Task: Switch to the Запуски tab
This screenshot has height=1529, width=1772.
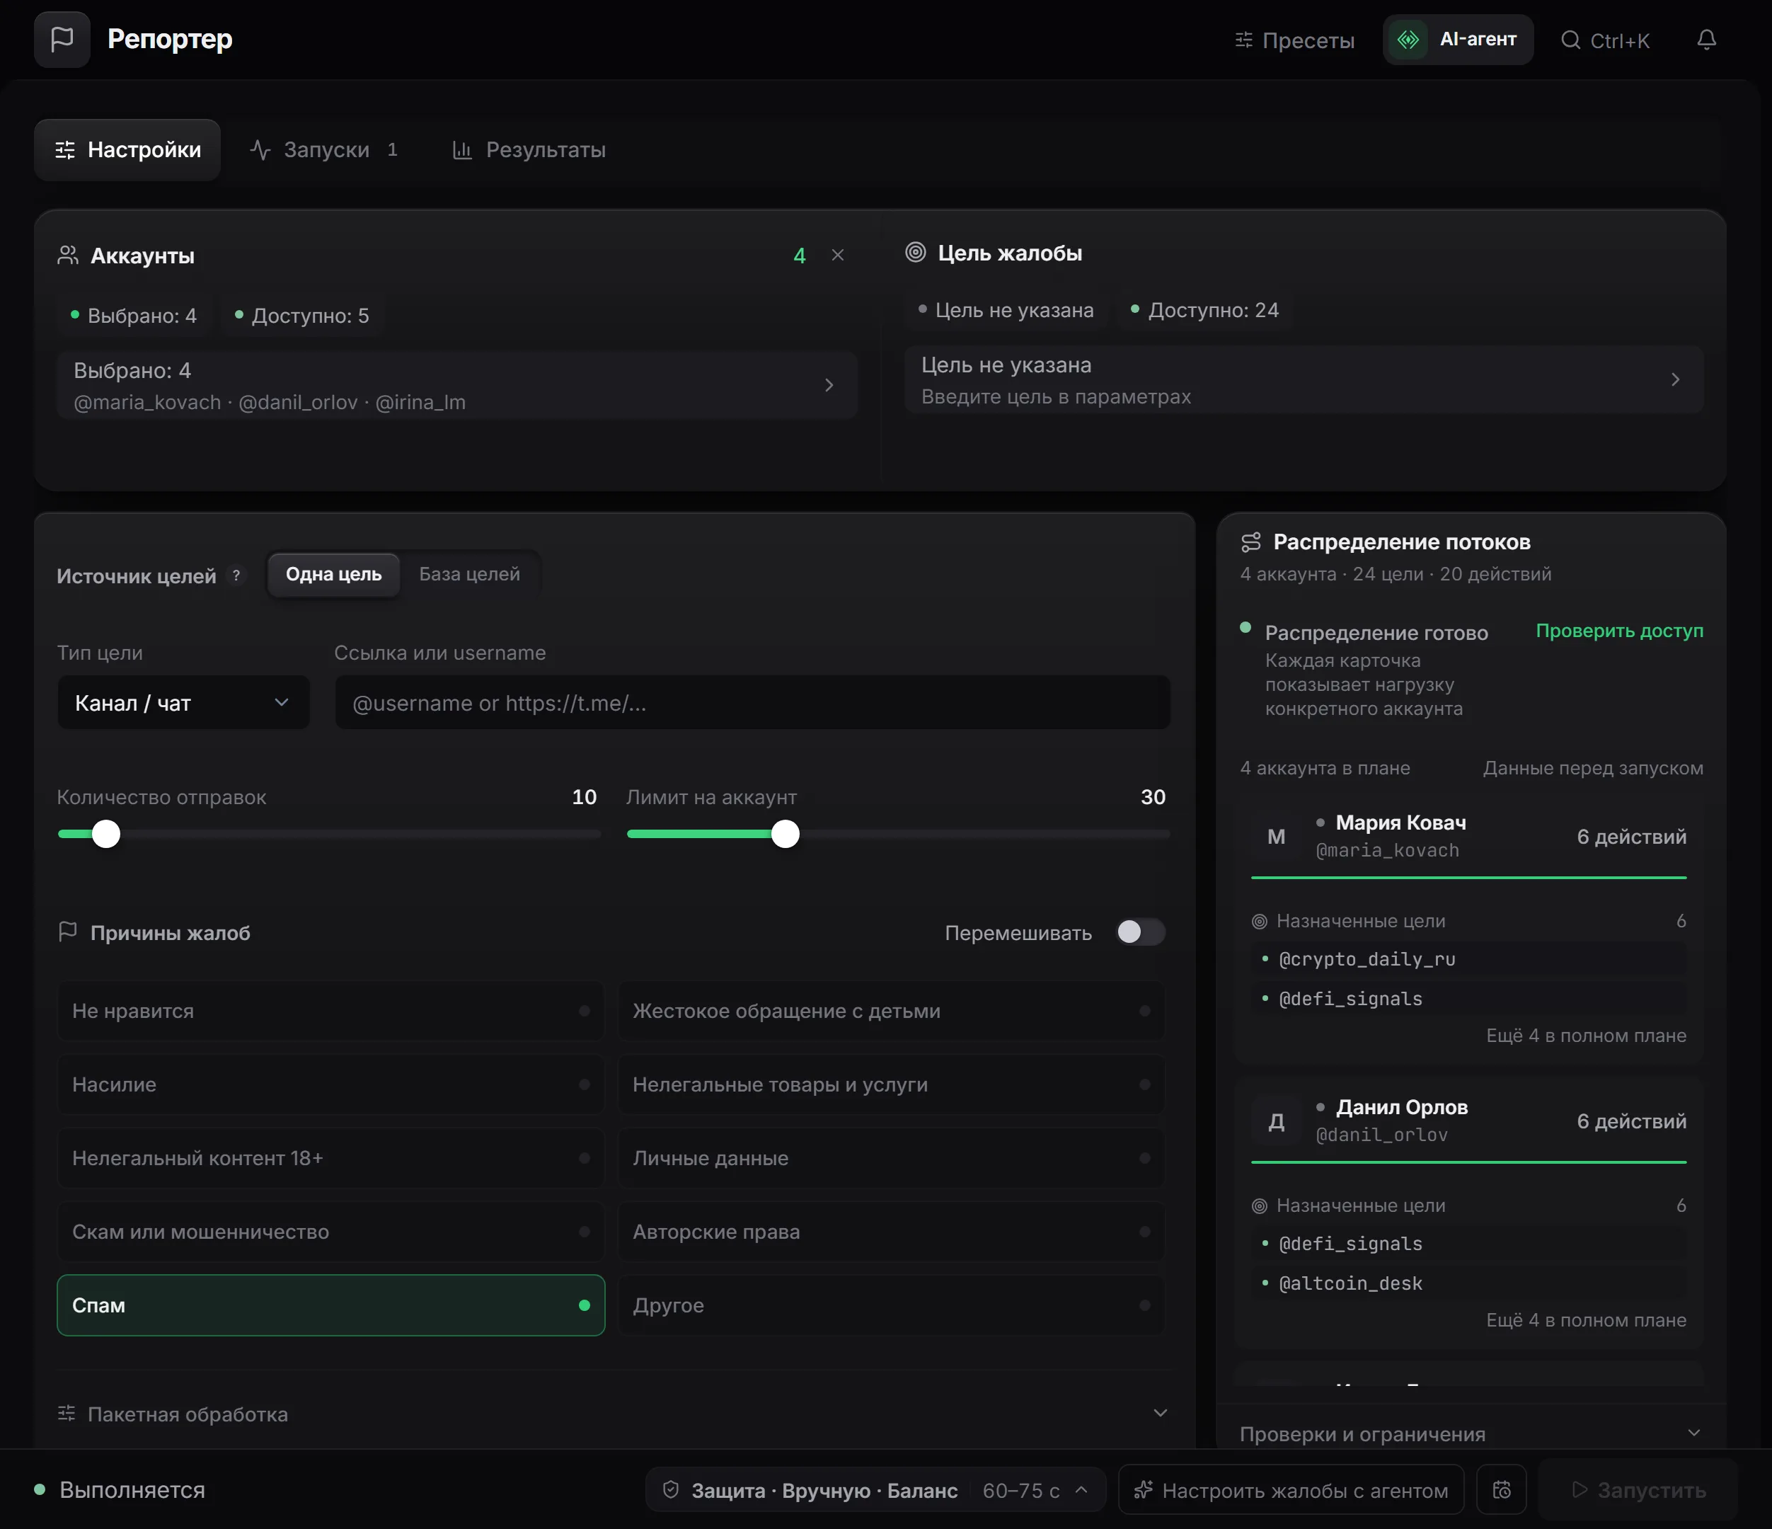Action: pyautogui.click(x=325, y=150)
